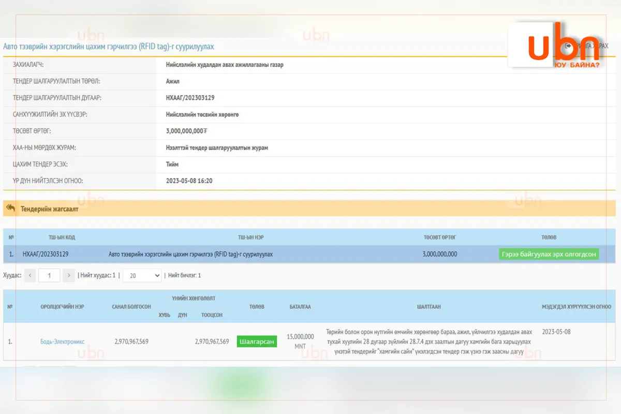Click the ТШ-ЫН КОД column header
This screenshot has height=414, width=621.
62,237
